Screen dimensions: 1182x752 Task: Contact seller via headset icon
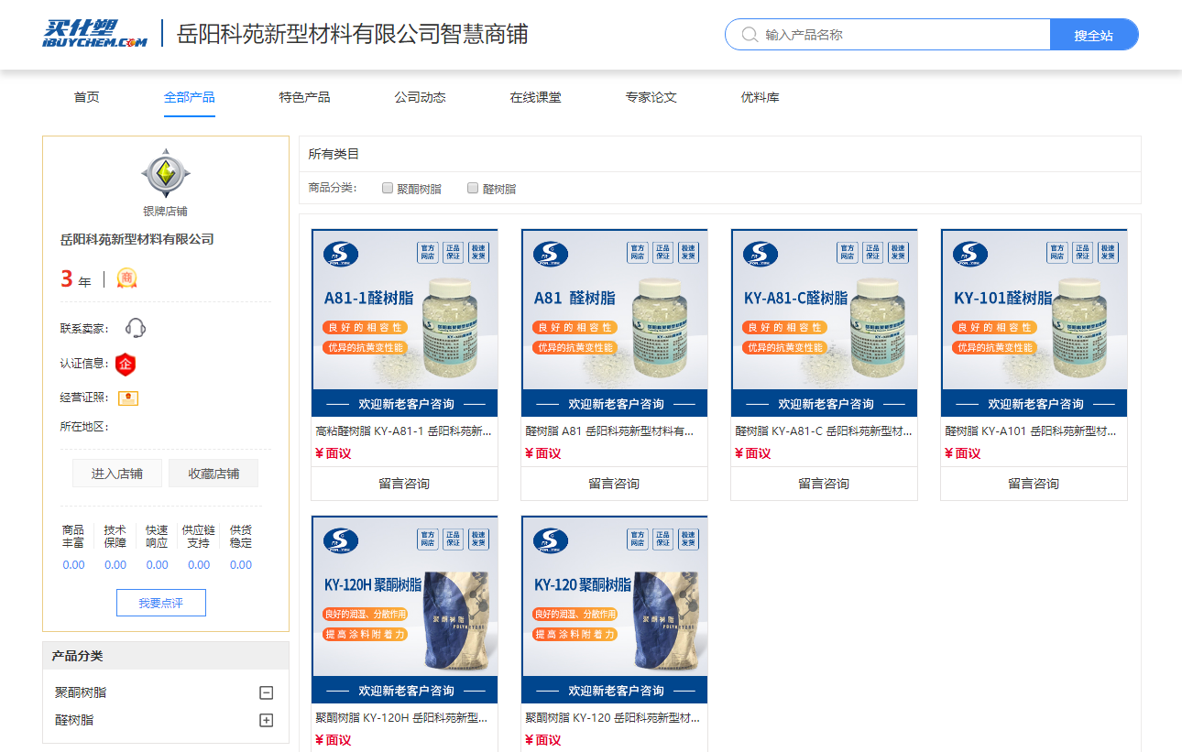pos(136,328)
